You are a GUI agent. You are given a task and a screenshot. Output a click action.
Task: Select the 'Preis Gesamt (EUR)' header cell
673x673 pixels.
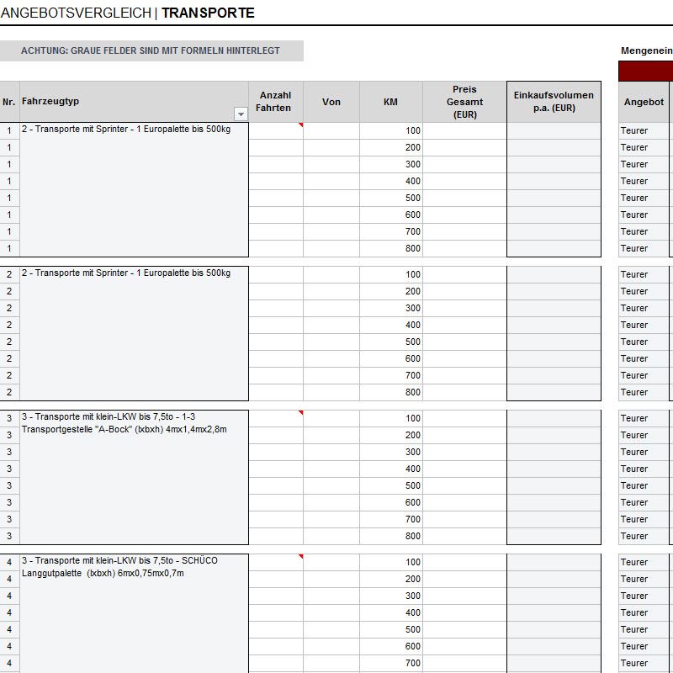(x=464, y=102)
